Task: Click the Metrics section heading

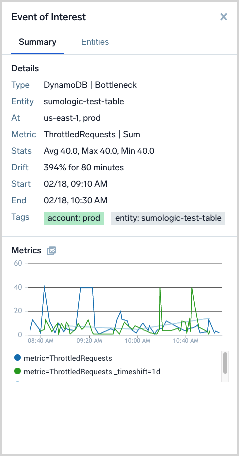Action: (x=26, y=250)
